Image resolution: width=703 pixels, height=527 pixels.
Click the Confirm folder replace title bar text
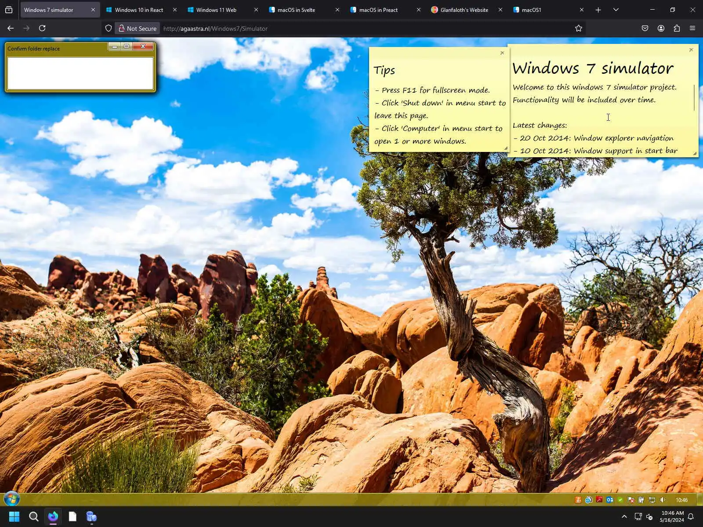pyautogui.click(x=33, y=49)
